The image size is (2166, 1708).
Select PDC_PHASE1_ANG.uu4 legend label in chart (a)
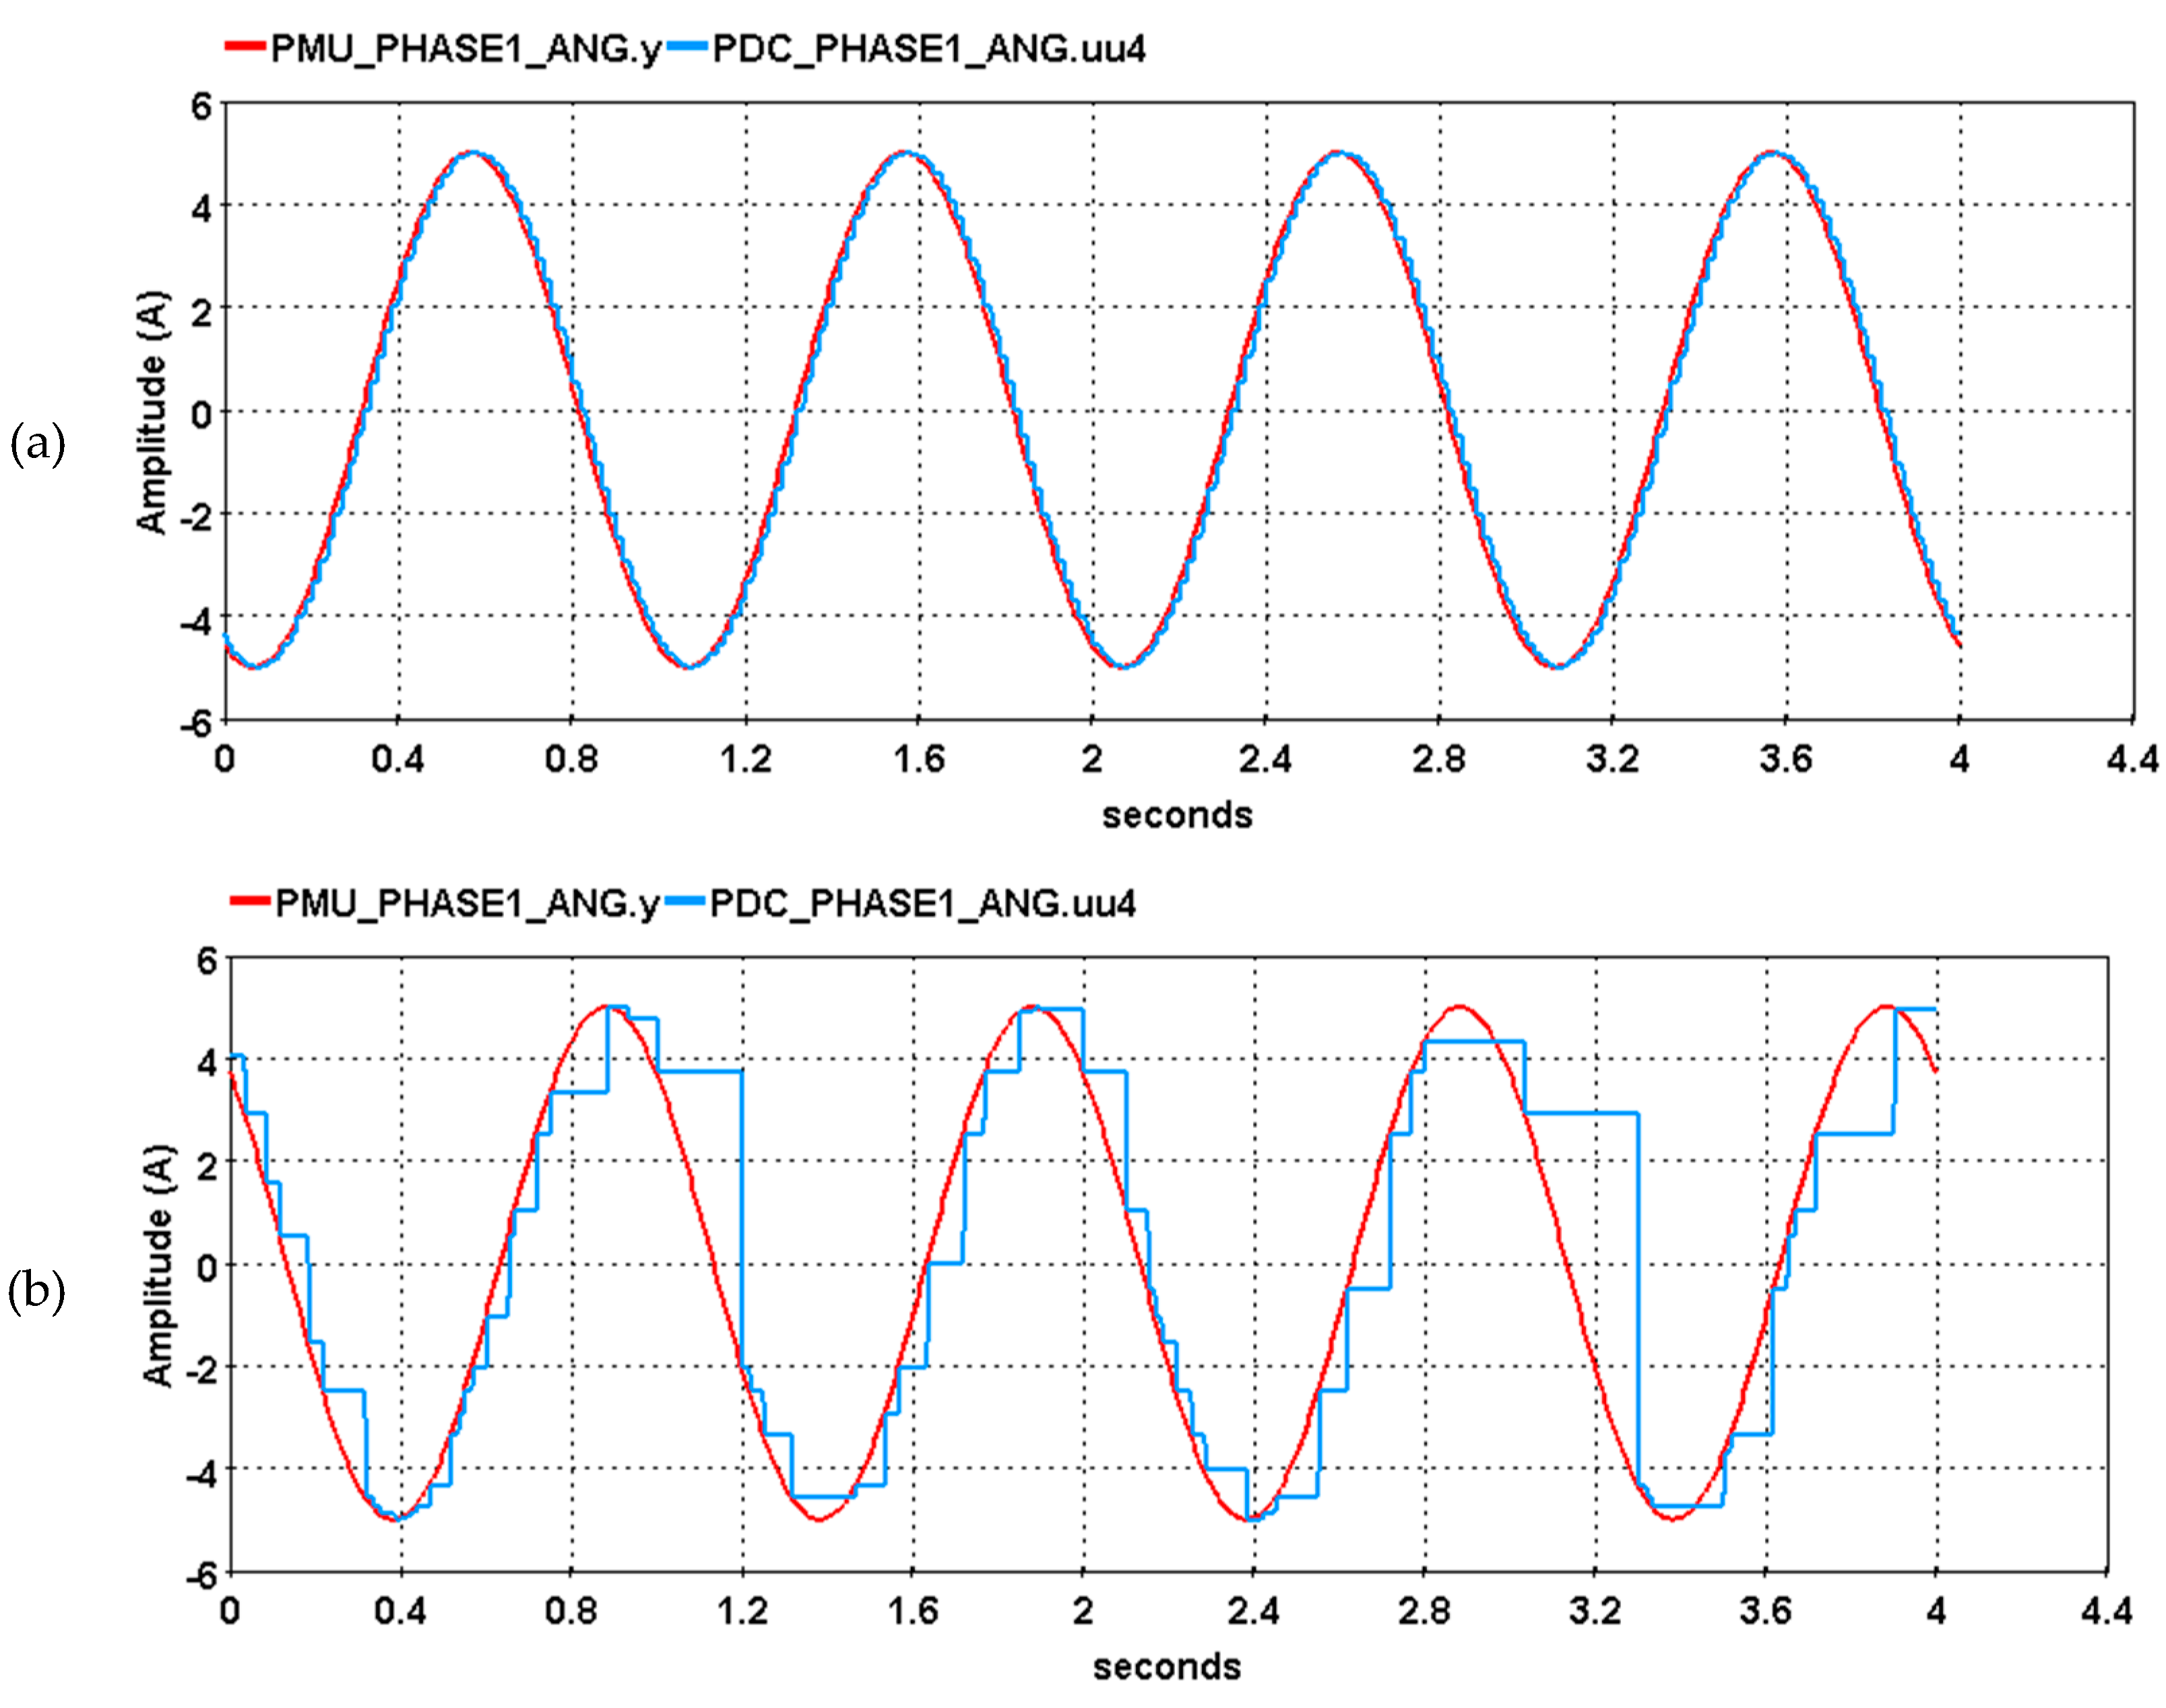[928, 48]
